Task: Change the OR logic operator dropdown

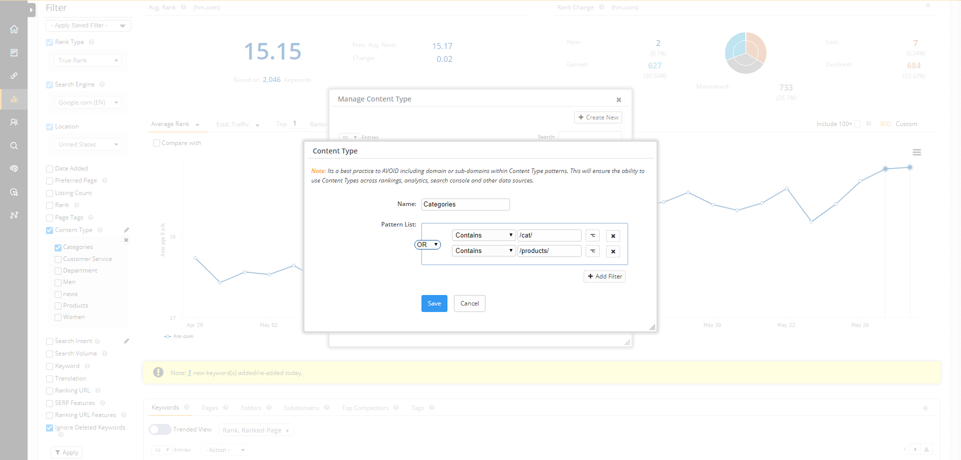Action: pyautogui.click(x=427, y=244)
